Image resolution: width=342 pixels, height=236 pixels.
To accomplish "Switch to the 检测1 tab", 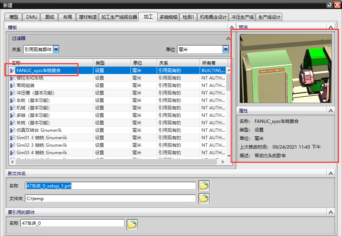I will [188, 17].
